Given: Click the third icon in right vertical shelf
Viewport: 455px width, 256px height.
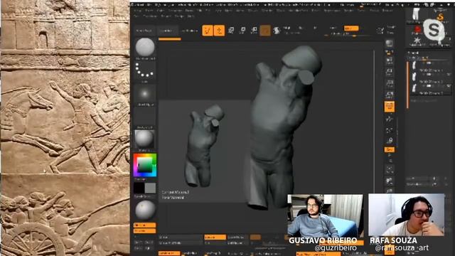Looking at the screenshot, I should click(x=390, y=72).
